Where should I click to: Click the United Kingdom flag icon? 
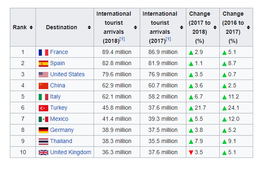click(x=43, y=153)
